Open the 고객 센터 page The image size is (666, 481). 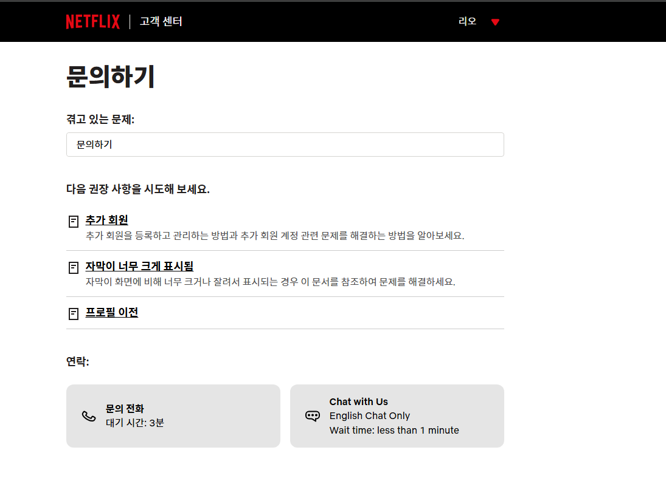[x=160, y=21]
